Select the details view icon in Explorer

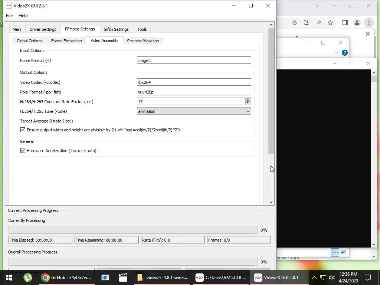coord(335,252)
